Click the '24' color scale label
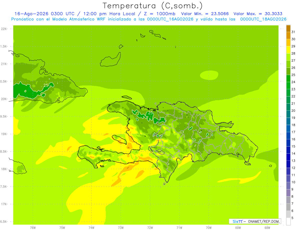300x231 pixels. [293, 82]
